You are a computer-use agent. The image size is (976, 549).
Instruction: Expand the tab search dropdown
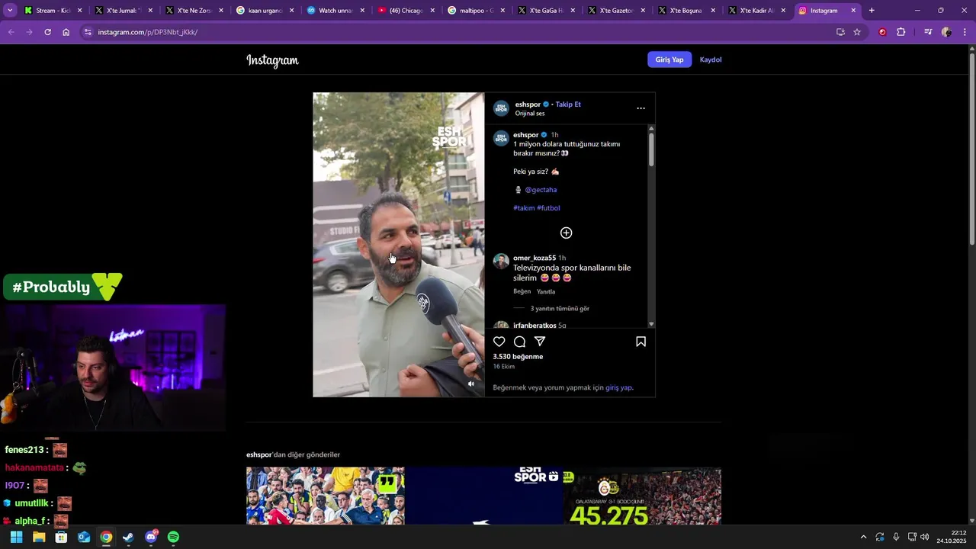pos(10,11)
